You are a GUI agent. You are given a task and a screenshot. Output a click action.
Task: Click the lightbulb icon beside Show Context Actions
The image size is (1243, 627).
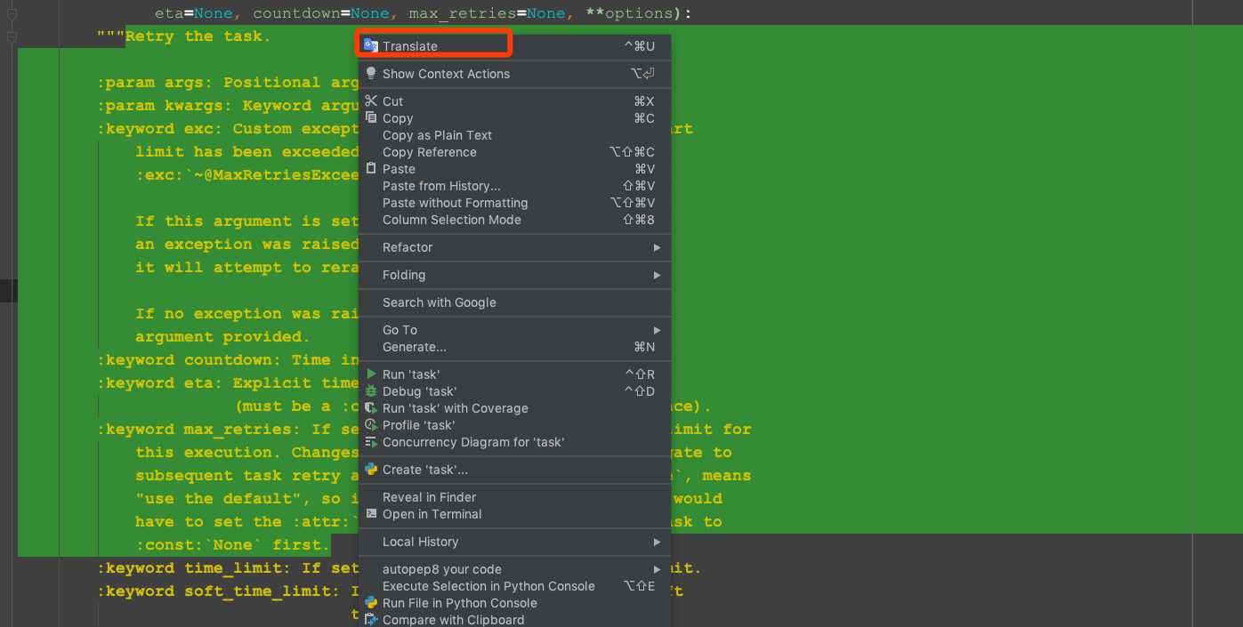pyautogui.click(x=371, y=74)
